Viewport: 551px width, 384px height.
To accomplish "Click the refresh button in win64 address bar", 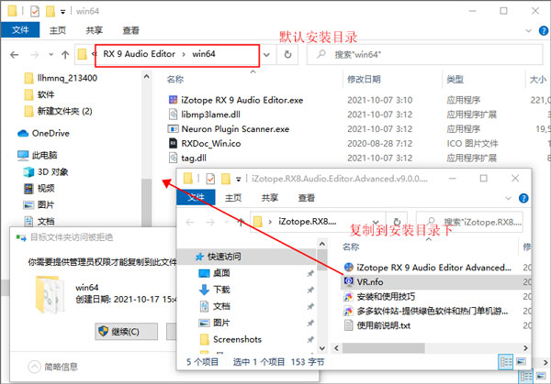I will pos(289,54).
